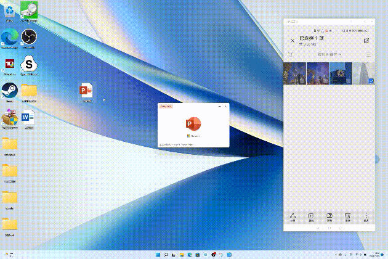Select the third building photo thumbnail
Viewport: 388px width, 259px height.
[340, 73]
